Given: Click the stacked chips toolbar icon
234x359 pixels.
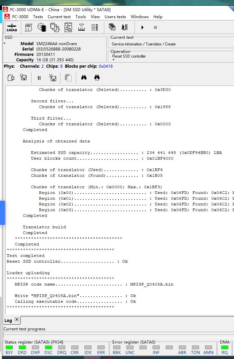Looking at the screenshot, I should pos(55,28).
